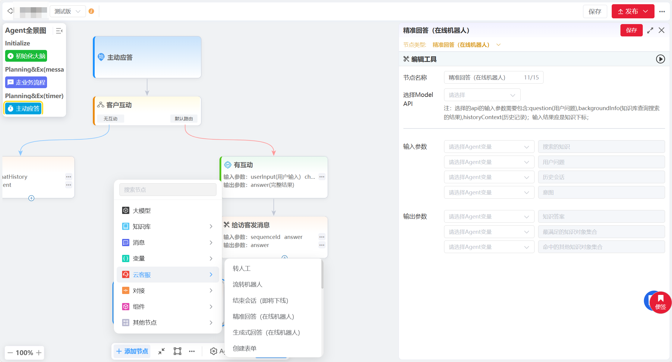Click the run tool play icon
This screenshot has width=672, height=362.
coord(660,59)
